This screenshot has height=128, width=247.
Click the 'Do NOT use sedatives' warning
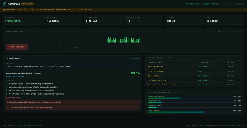coord(73,107)
